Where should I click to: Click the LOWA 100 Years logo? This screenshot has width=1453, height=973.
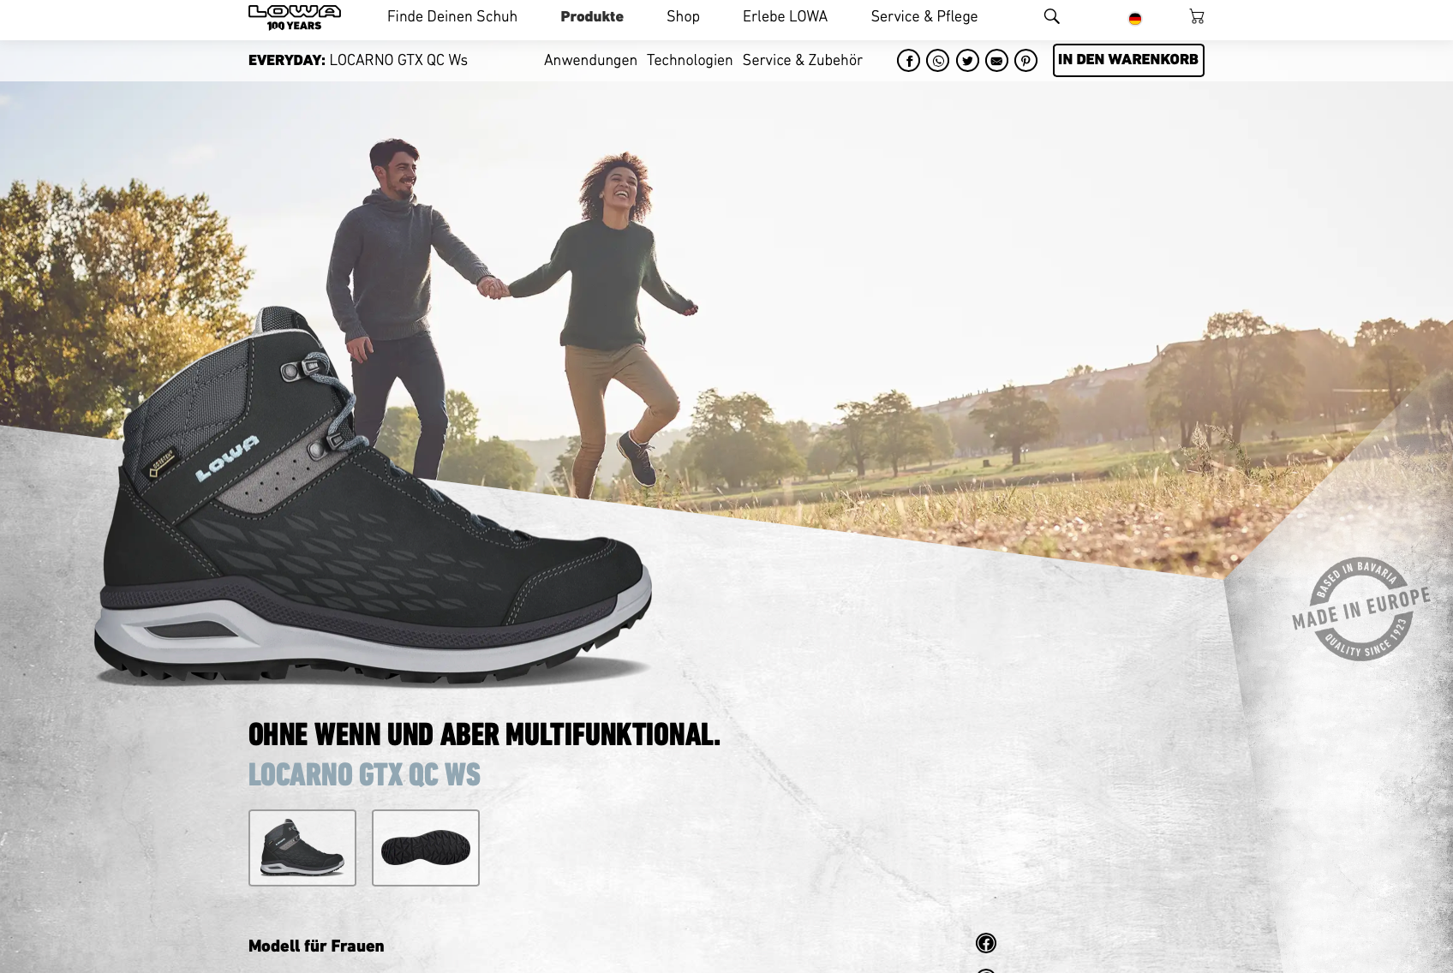tap(295, 17)
